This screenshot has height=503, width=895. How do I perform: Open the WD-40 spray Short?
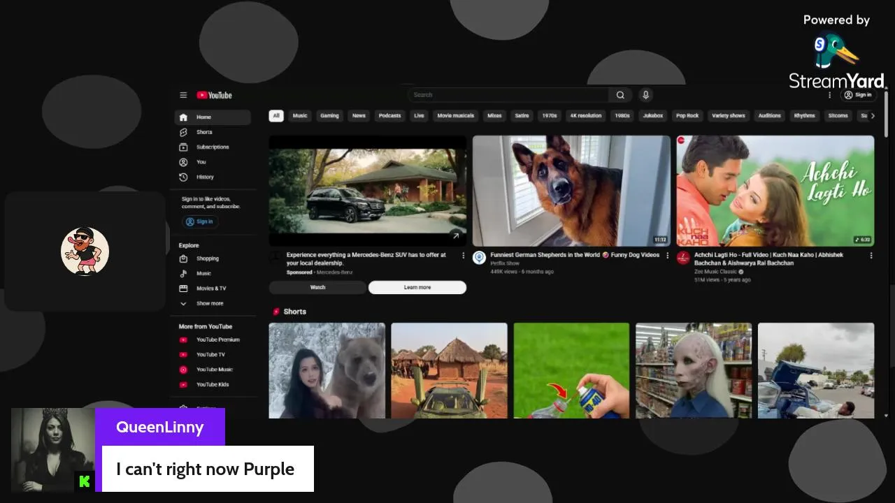point(571,371)
